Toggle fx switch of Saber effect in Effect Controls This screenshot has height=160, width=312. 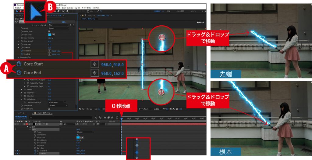pyautogui.click(x=17, y=22)
